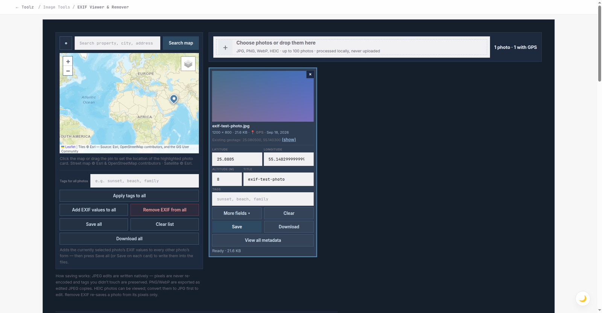Zoom in on the map

[68, 62]
